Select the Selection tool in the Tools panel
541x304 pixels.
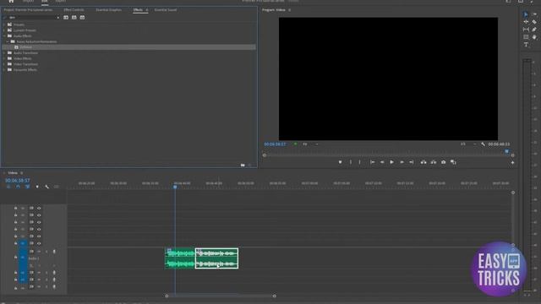pos(526,14)
